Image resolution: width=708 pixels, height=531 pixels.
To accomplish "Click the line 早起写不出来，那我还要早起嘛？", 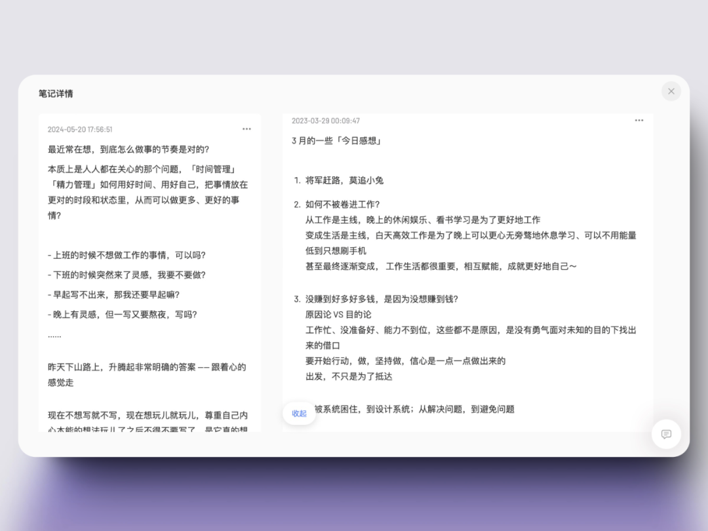I will (x=114, y=295).
